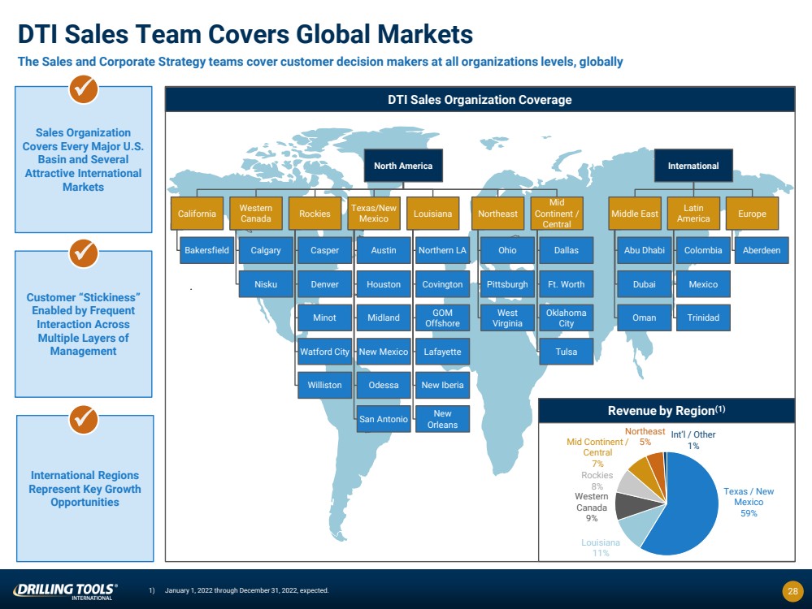
Task: Select the Trinidad office box
Action: tap(703, 317)
